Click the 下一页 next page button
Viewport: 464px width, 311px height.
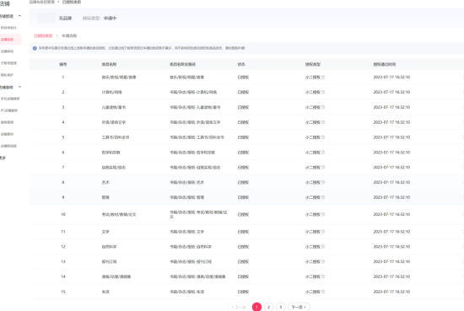pyautogui.click(x=299, y=307)
